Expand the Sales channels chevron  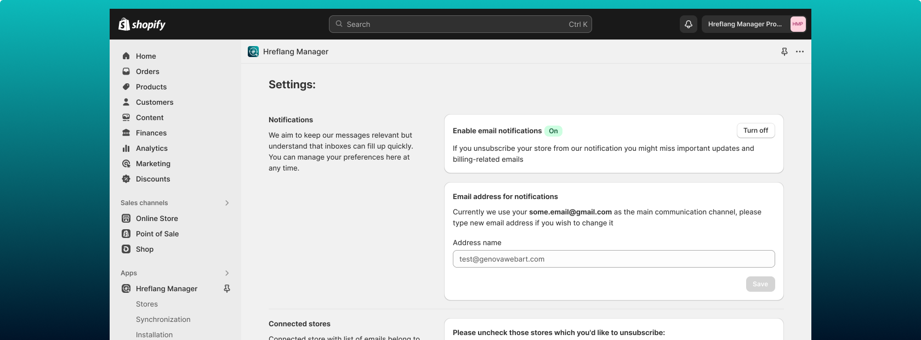(227, 203)
